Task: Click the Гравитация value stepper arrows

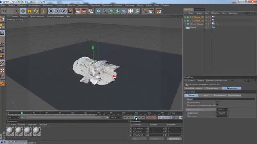Action: click(x=227, y=113)
